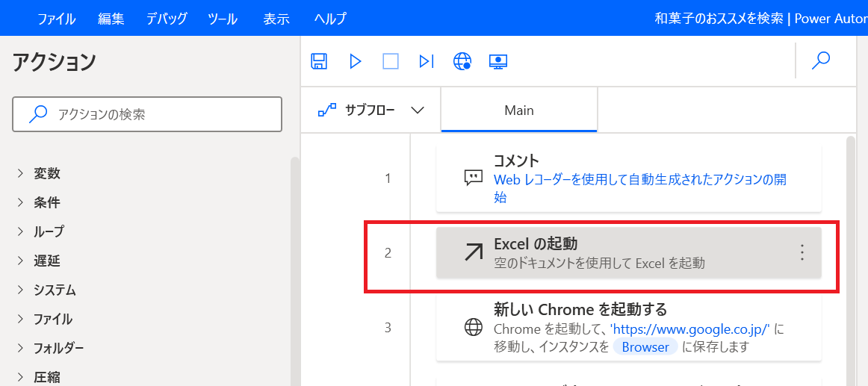Expand the ファイル action group
Screen dimensions: 868x386
click(x=20, y=319)
